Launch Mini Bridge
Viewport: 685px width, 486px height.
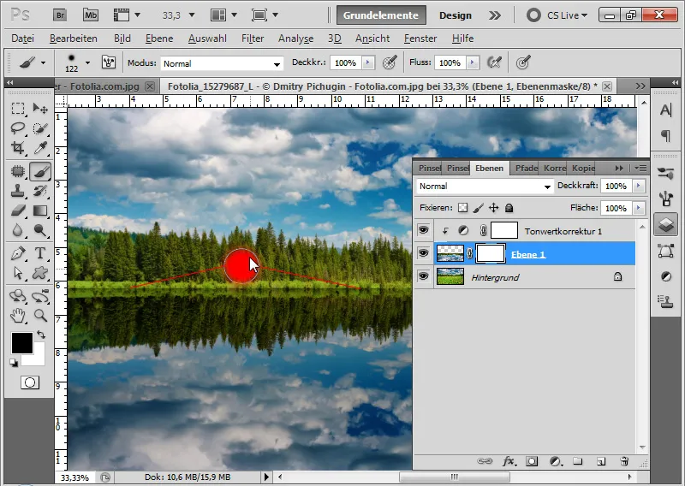point(91,15)
